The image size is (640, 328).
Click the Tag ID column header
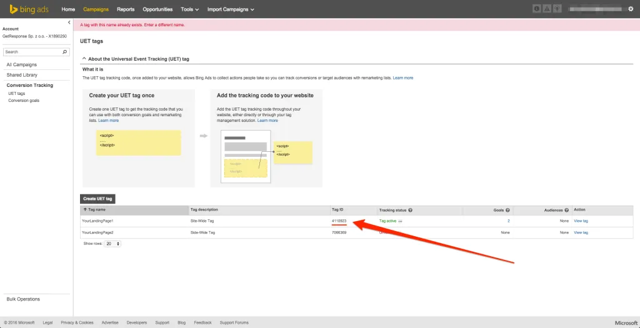(337, 210)
